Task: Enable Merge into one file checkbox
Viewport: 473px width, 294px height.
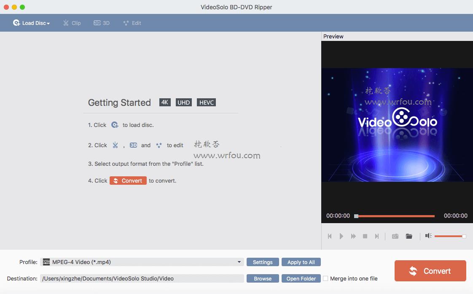Action: [x=325, y=278]
